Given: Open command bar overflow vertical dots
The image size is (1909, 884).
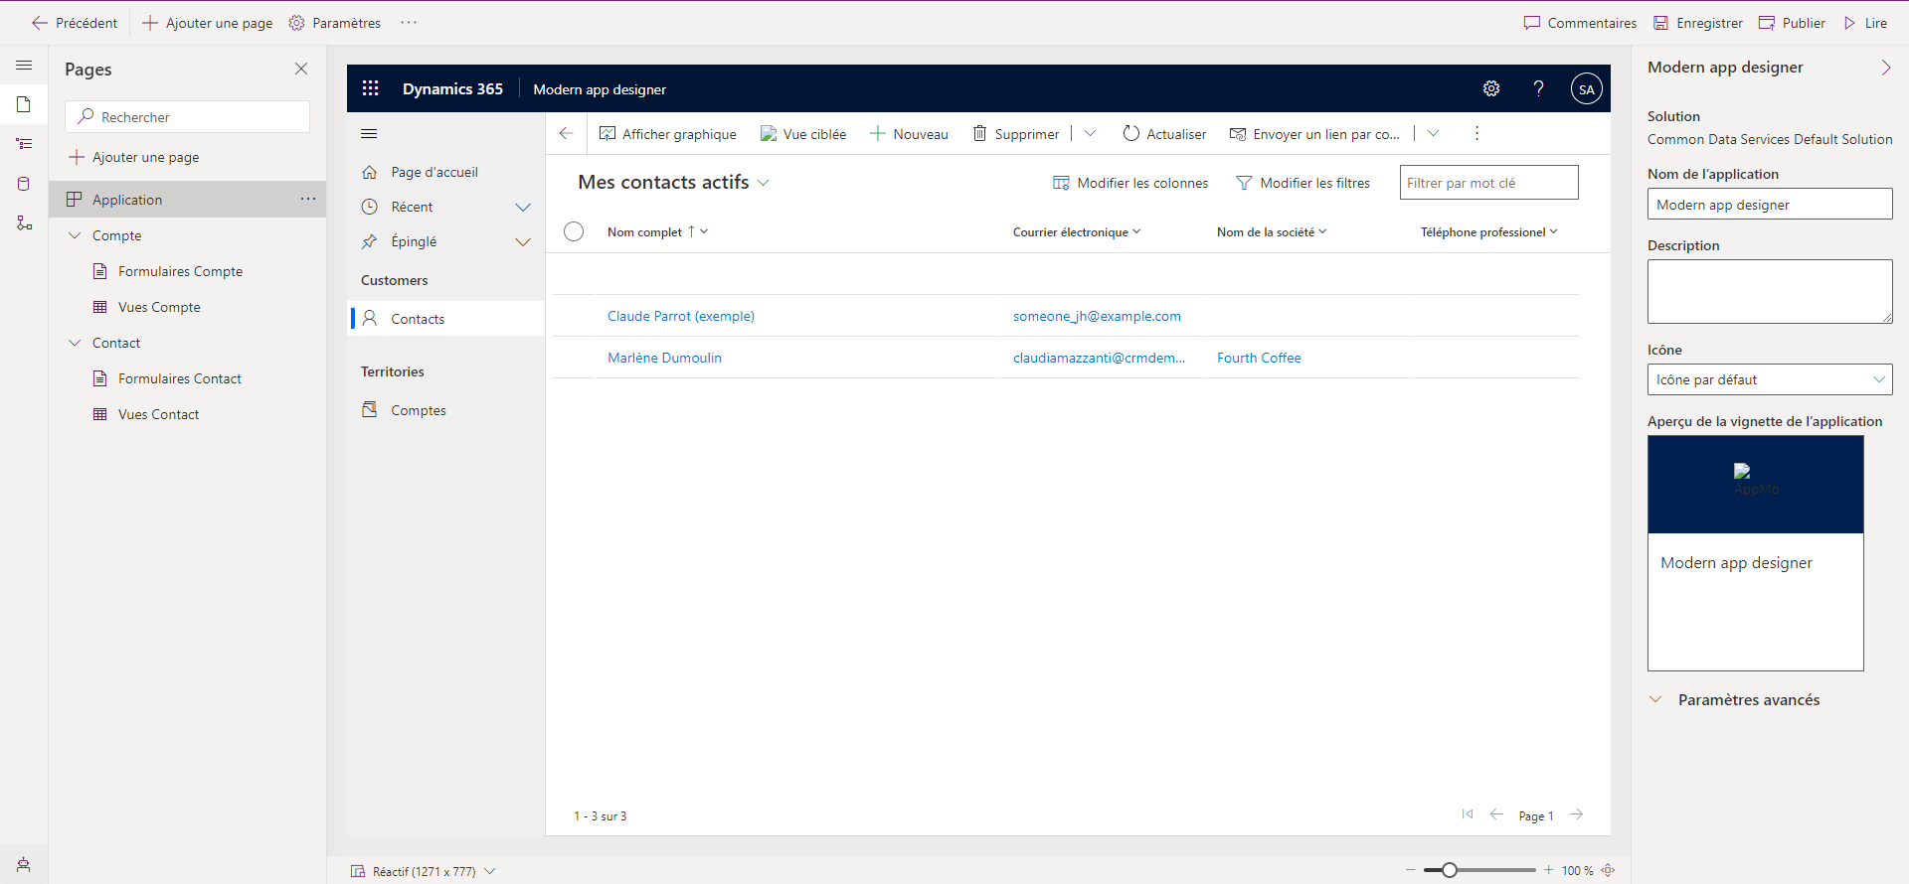Looking at the screenshot, I should [1476, 133].
